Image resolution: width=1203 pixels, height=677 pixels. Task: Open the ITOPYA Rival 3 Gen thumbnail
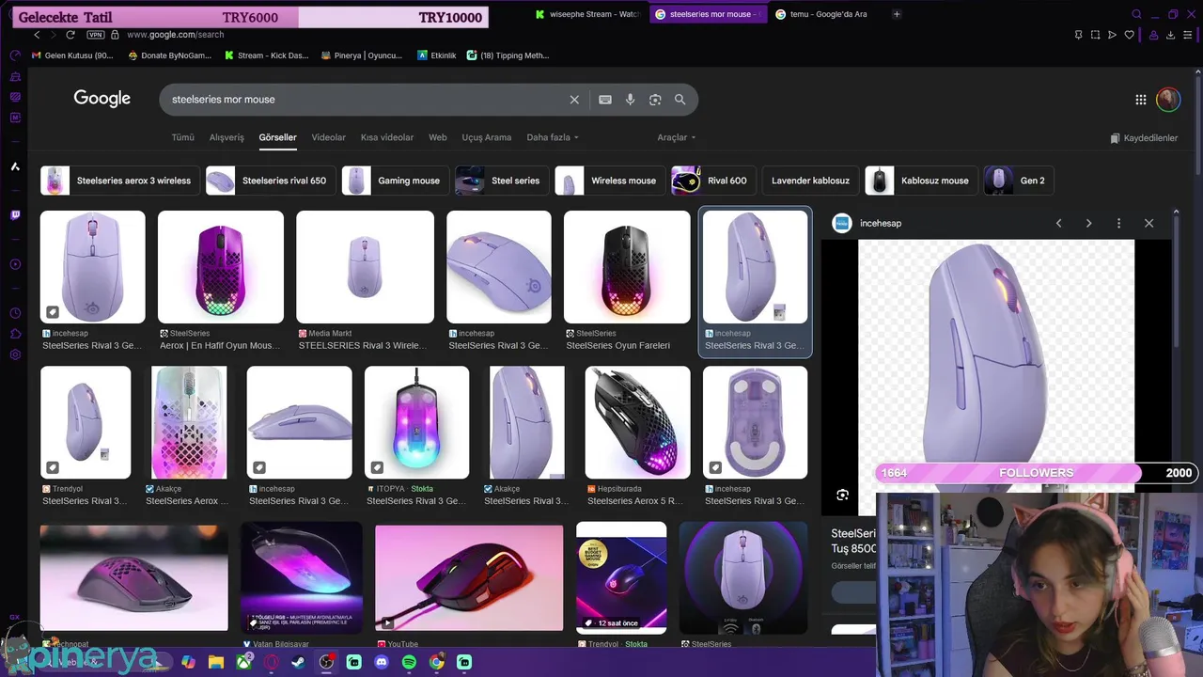(x=416, y=422)
